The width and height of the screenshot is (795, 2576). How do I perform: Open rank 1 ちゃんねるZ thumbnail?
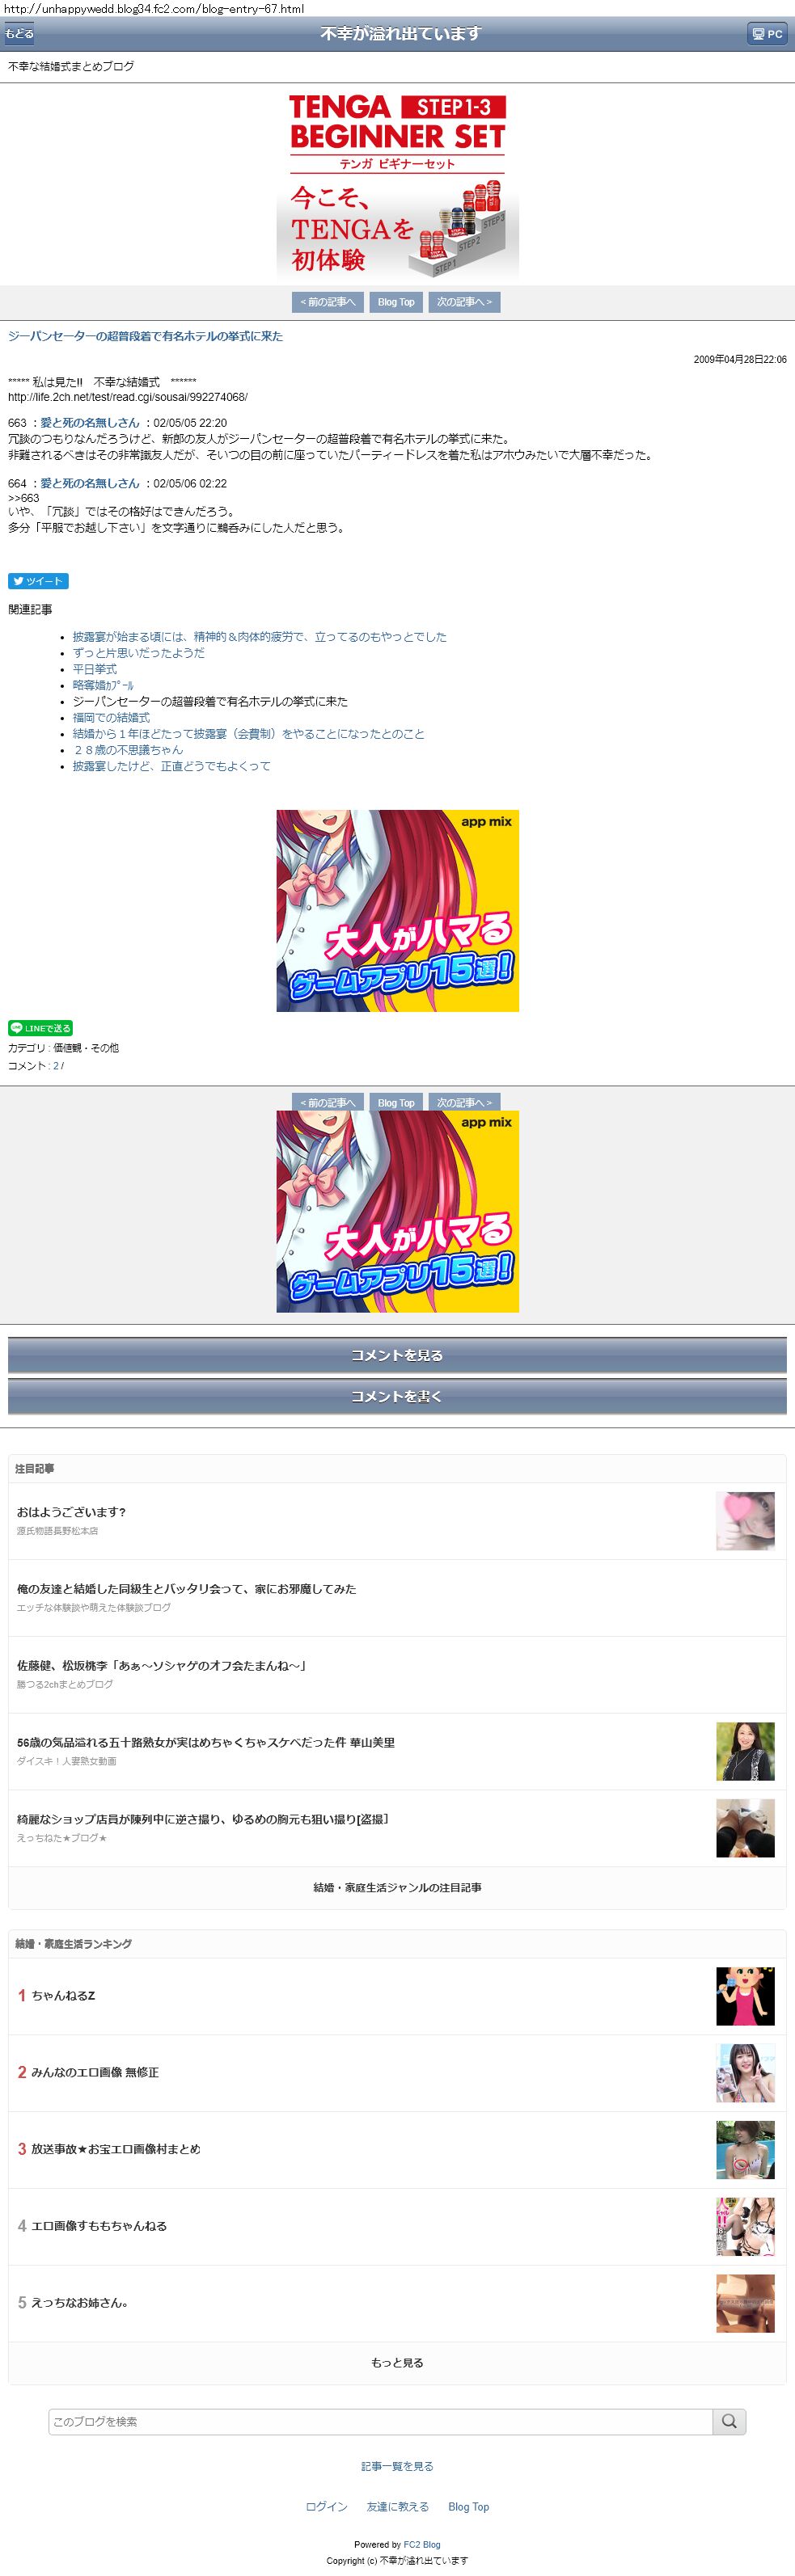pyautogui.click(x=745, y=1996)
